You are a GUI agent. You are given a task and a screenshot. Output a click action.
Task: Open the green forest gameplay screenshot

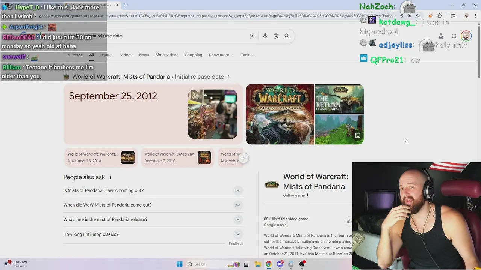coord(339,129)
